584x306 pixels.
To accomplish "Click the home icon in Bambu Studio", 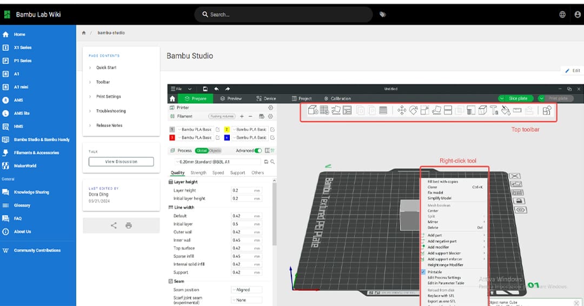I will coord(172,98).
